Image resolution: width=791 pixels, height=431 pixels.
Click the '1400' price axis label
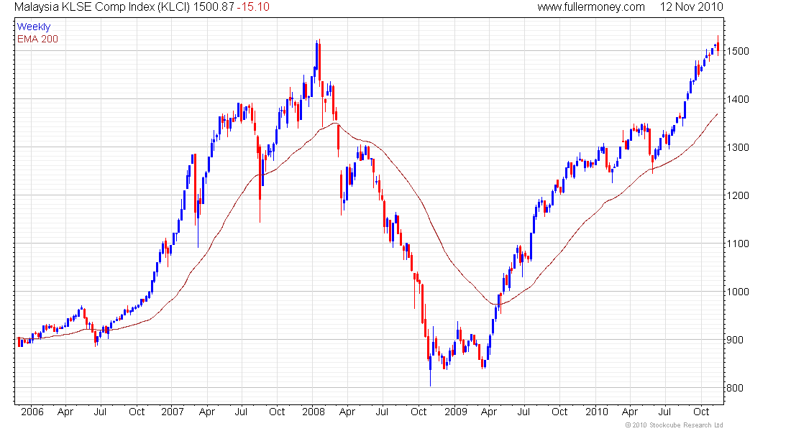pos(738,99)
